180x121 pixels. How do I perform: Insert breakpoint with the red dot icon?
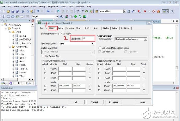[x=145, y=11]
